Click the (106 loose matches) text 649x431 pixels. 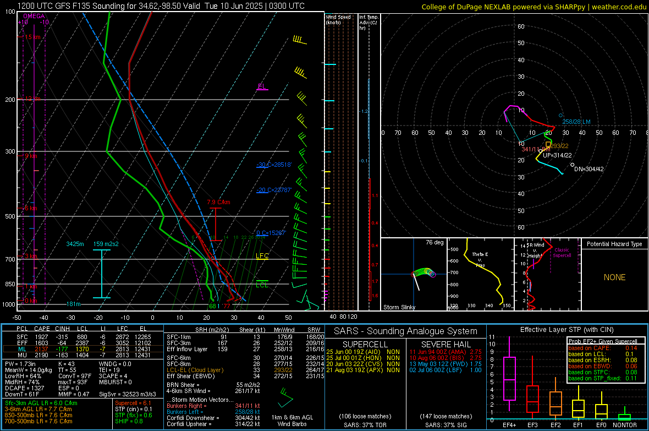pyautogui.click(x=365, y=416)
